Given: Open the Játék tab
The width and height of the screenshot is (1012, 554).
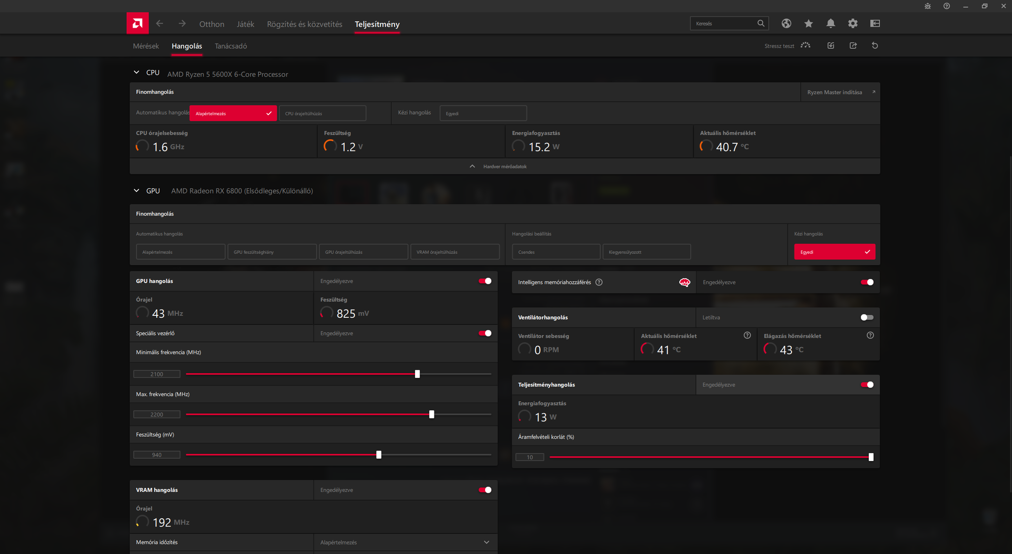Looking at the screenshot, I should tap(245, 24).
